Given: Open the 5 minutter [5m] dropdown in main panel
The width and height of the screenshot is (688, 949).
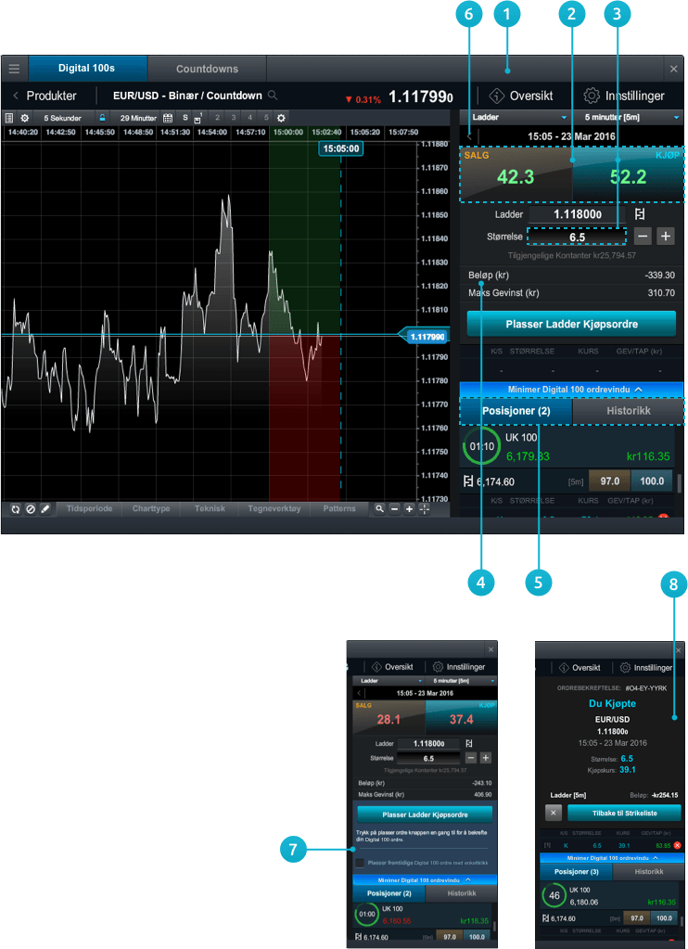Looking at the screenshot, I should click(628, 118).
